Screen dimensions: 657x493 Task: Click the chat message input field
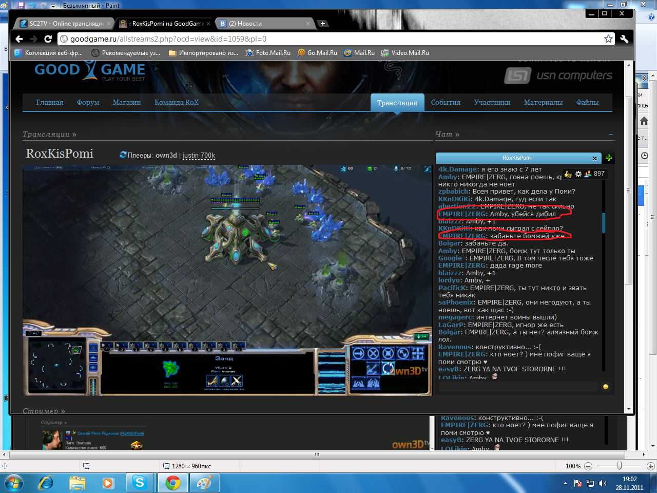point(519,387)
